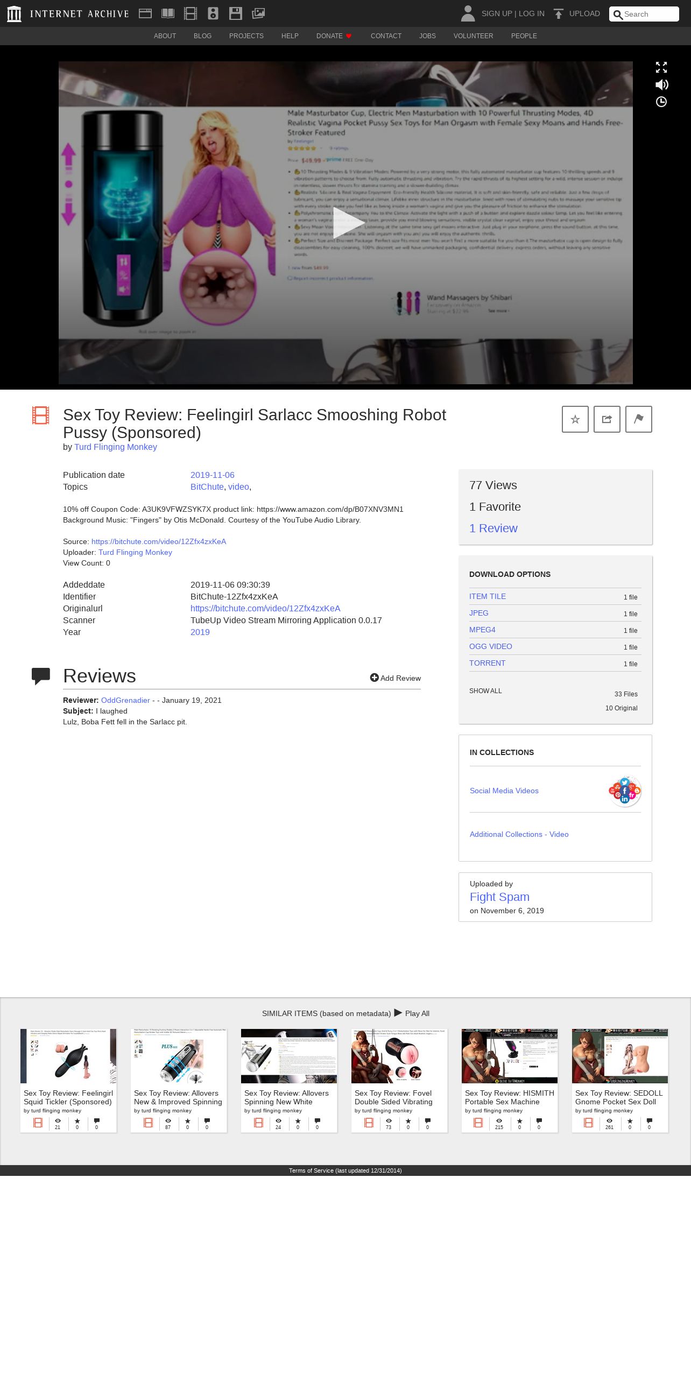Image resolution: width=691 pixels, height=1382 pixels.
Task: Click the clock icon in the player
Action: pyautogui.click(x=661, y=102)
